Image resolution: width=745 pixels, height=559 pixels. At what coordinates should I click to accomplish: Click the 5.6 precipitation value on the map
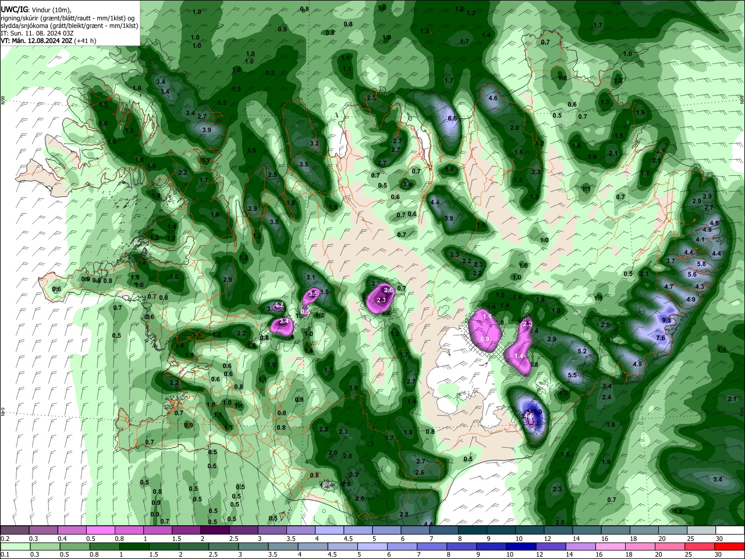click(x=692, y=274)
